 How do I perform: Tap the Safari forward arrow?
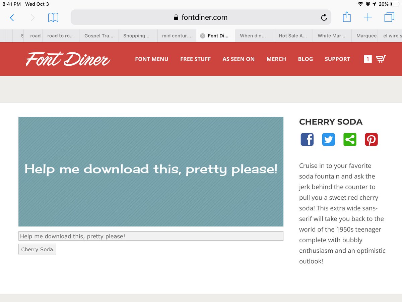pos(32,17)
